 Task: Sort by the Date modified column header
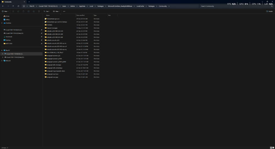click(x=81, y=15)
